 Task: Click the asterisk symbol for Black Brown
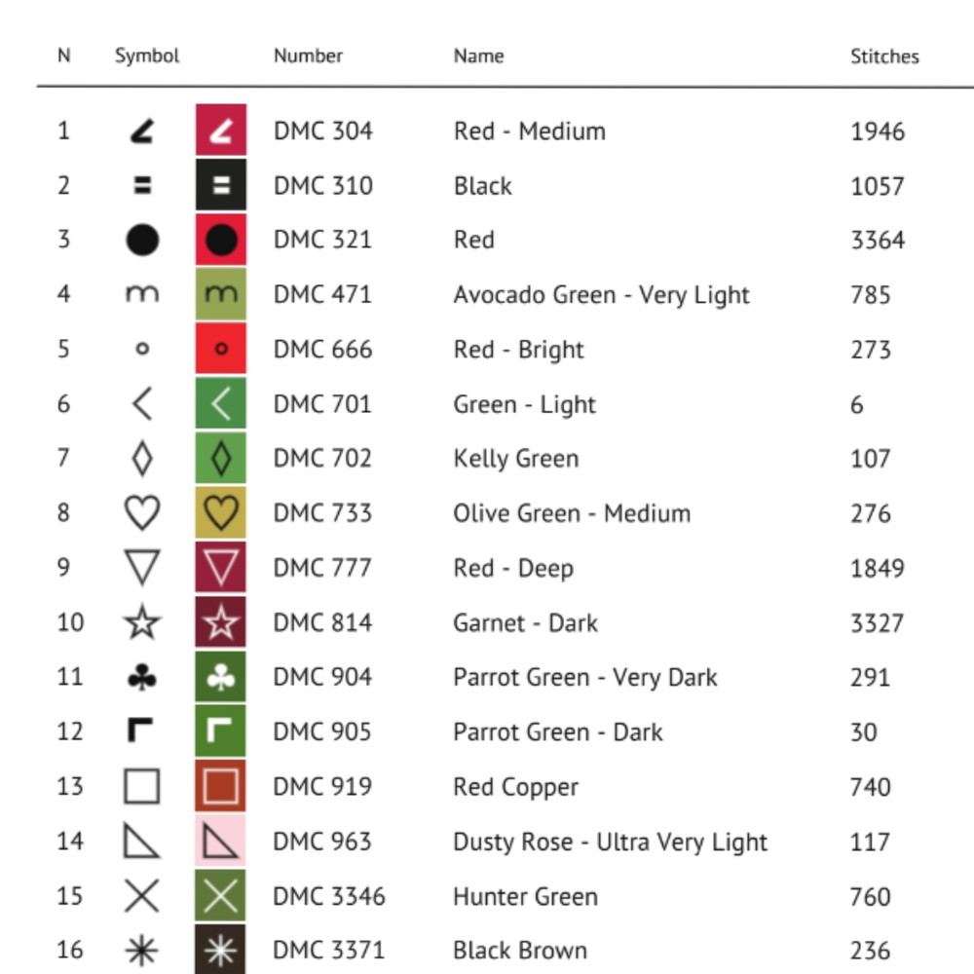142,951
